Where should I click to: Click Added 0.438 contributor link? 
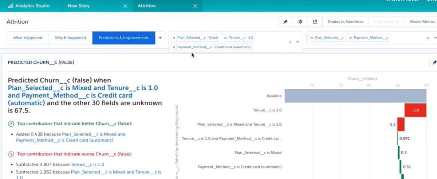pos(71,137)
